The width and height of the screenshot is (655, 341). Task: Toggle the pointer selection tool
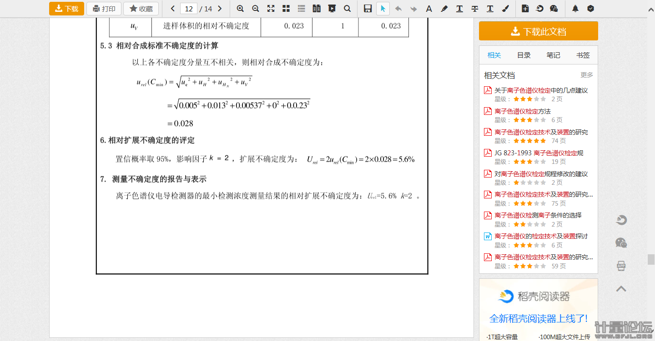(383, 9)
